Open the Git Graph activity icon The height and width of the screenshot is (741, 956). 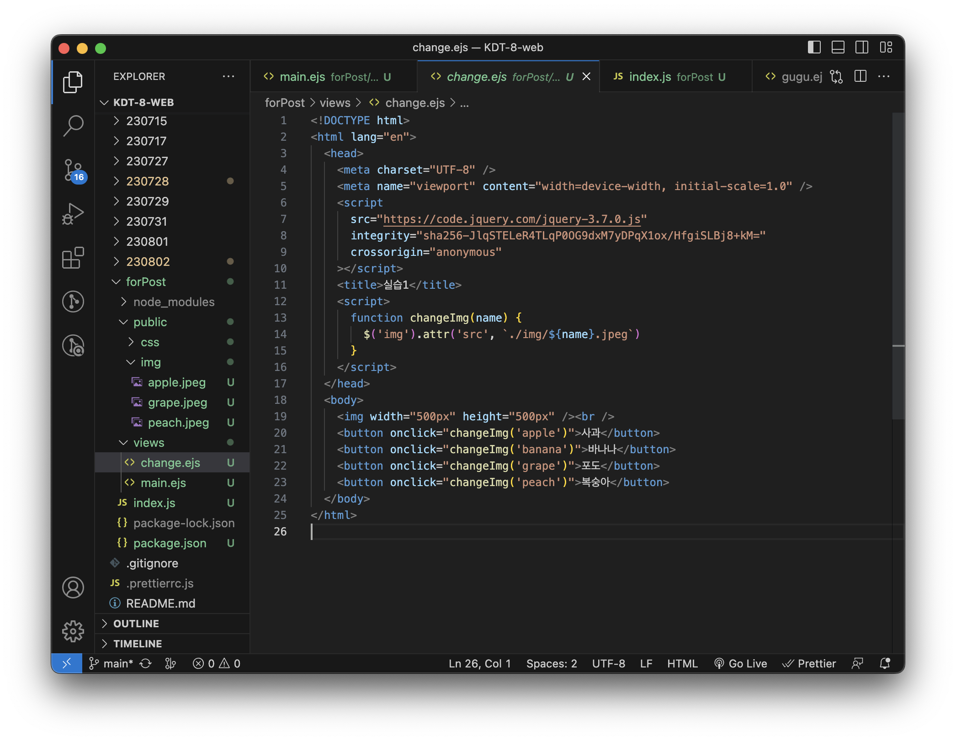point(73,302)
